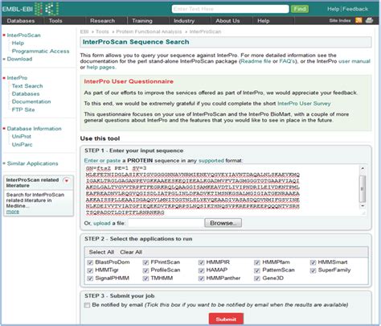Uncheck the HMMPfam application

pos(257,262)
